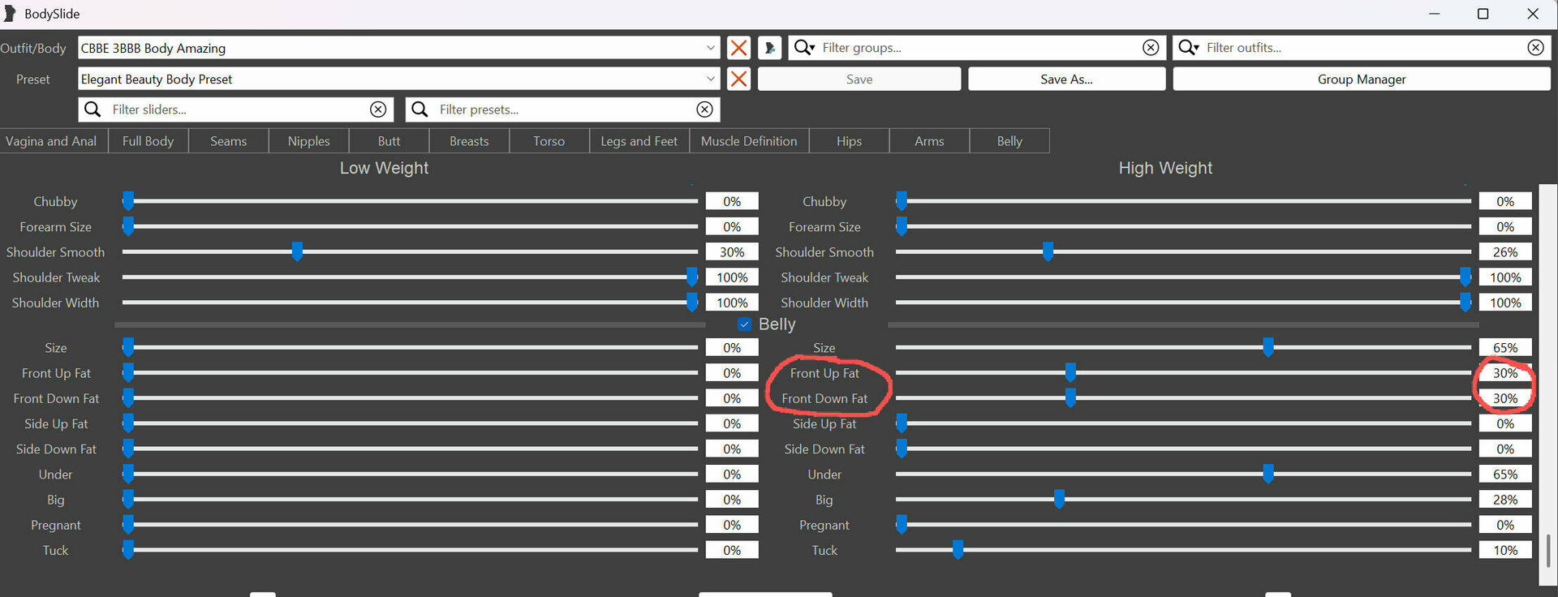Click the Low Weight Shoulder Tweak 100% value box
Screen dimensions: 1558x597
(x=732, y=277)
